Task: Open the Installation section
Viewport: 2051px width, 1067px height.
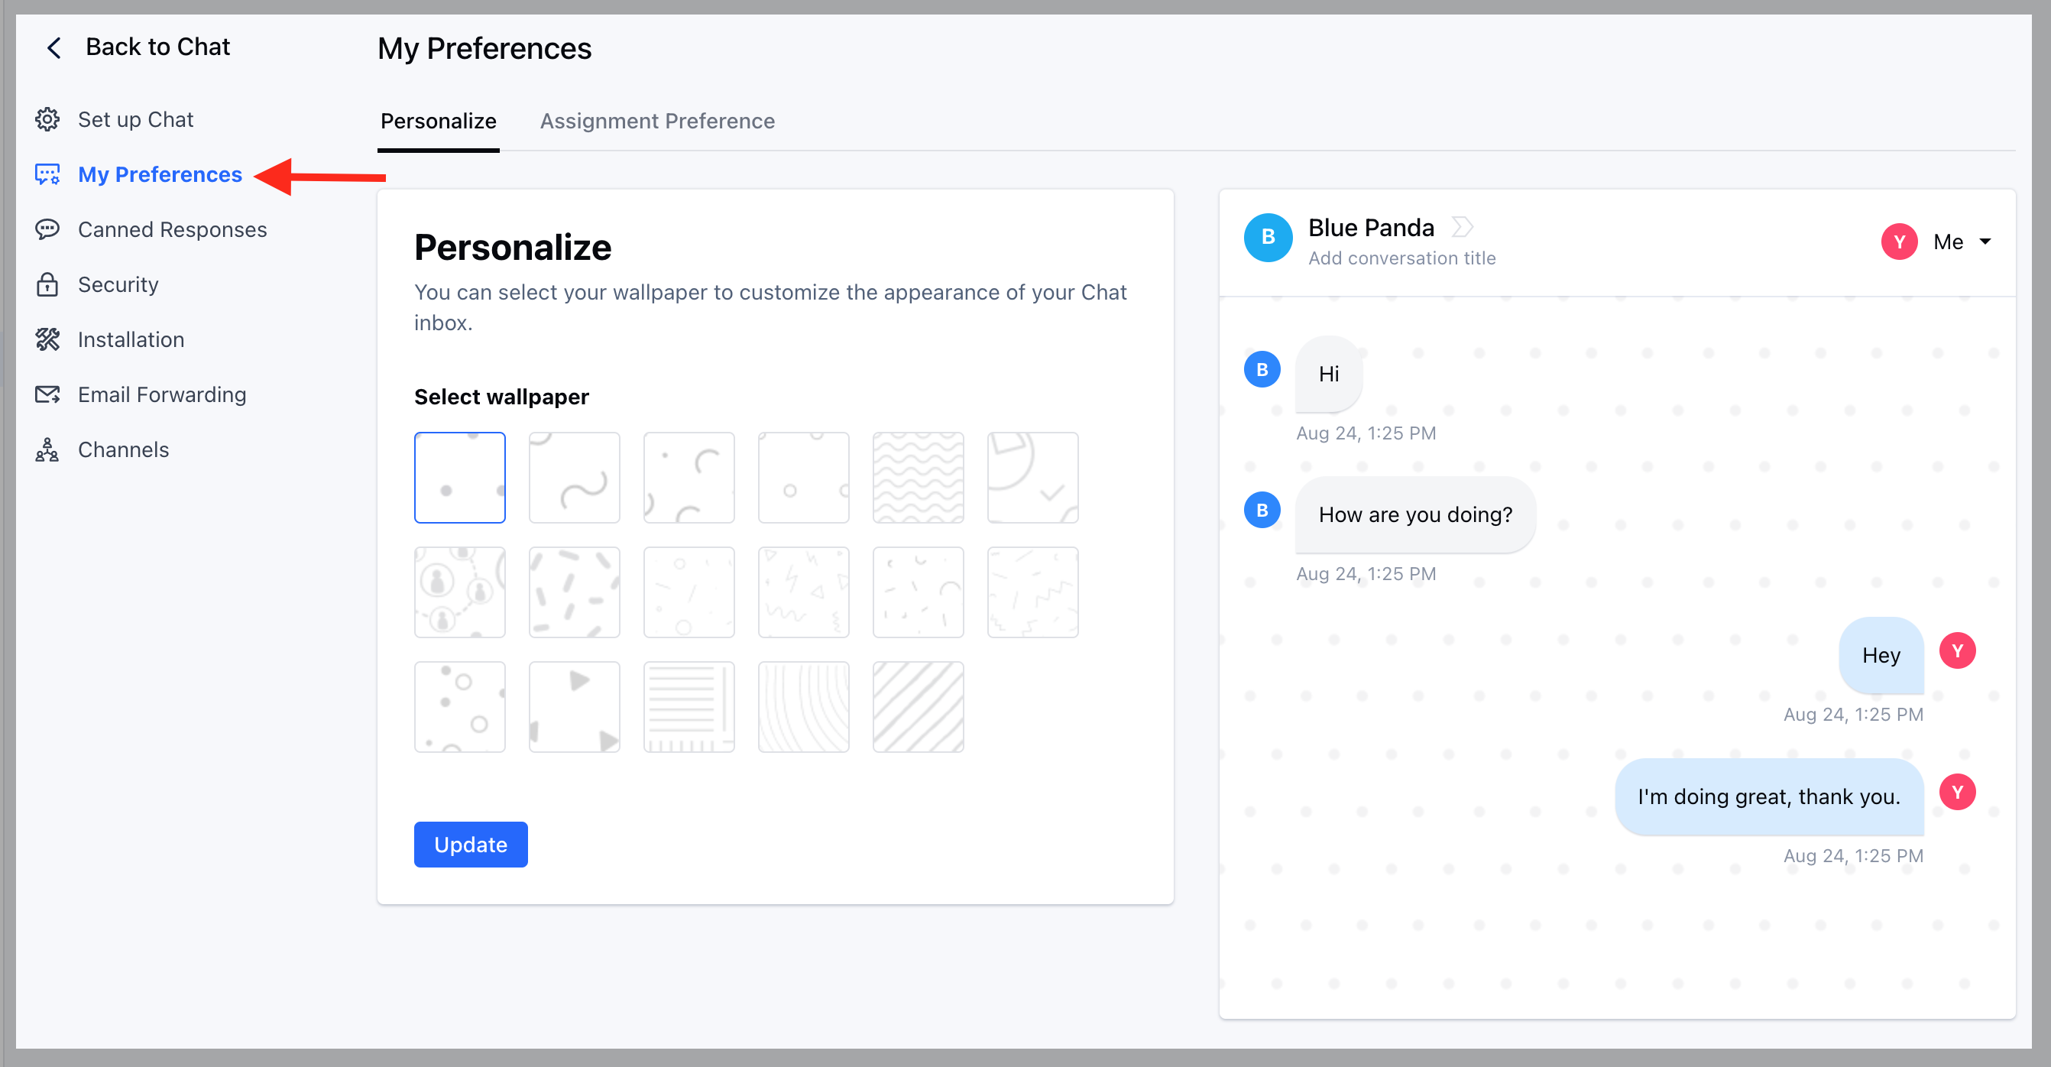Action: coord(131,339)
